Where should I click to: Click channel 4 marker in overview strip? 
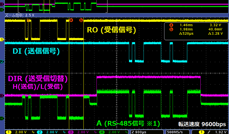[x=2, y=10]
